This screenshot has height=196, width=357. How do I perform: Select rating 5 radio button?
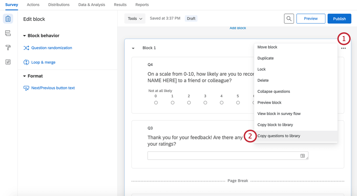tap(238, 102)
